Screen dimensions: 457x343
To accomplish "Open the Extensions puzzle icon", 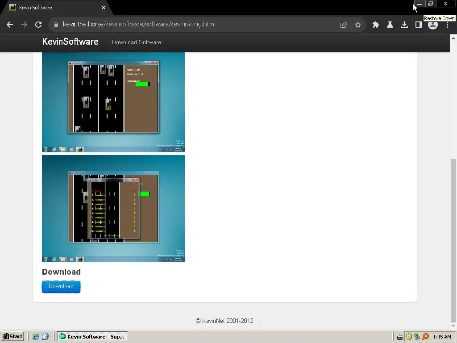I will [x=375, y=25].
